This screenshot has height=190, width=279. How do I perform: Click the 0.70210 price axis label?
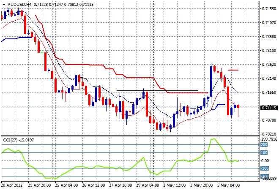(269, 134)
